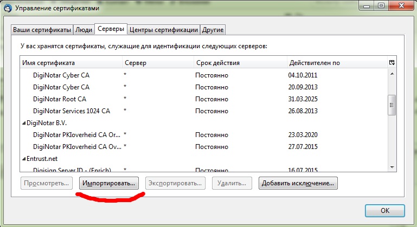Select the DigiNotar PKIoverheid CA Ov... row
The image size is (417, 227).
[x=204, y=147]
